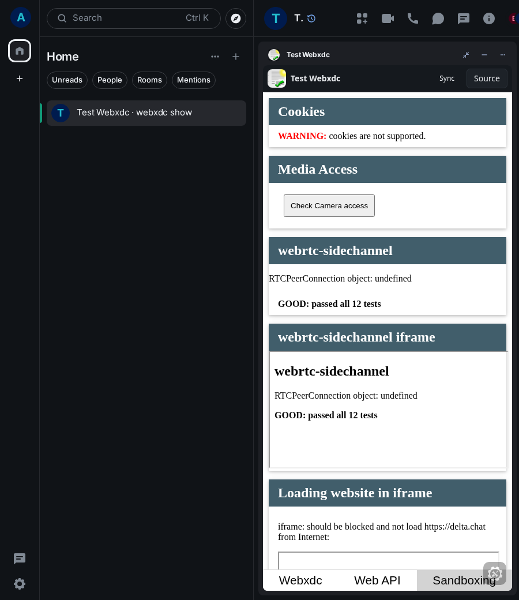Filter room list by Rooms
This screenshot has width=519, height=600.
point(149,80)
